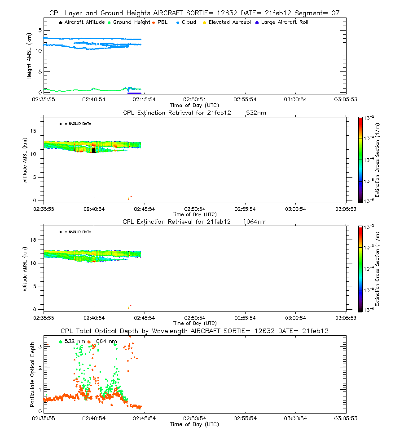The width and height of the screenshot is (404, 436).
Task: Click the orange 1064 nm optical depth marker
Action: point(89,342)
